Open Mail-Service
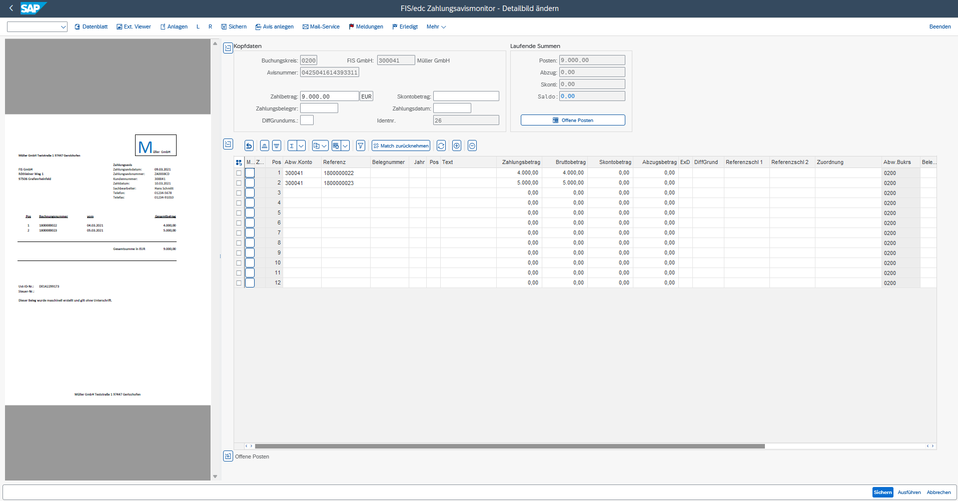 pos(321,26)
